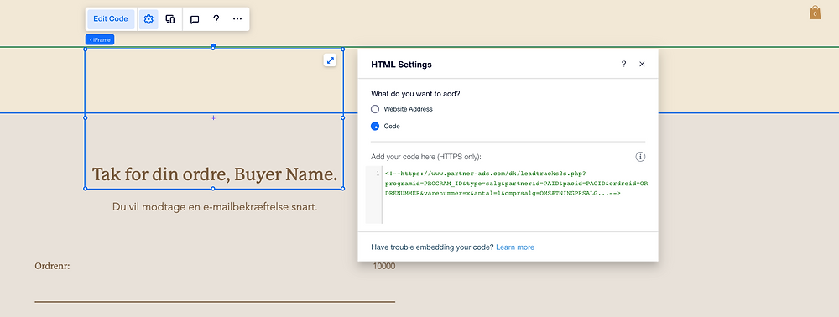Open the responsive devices layout icon

tap(170, 19)
